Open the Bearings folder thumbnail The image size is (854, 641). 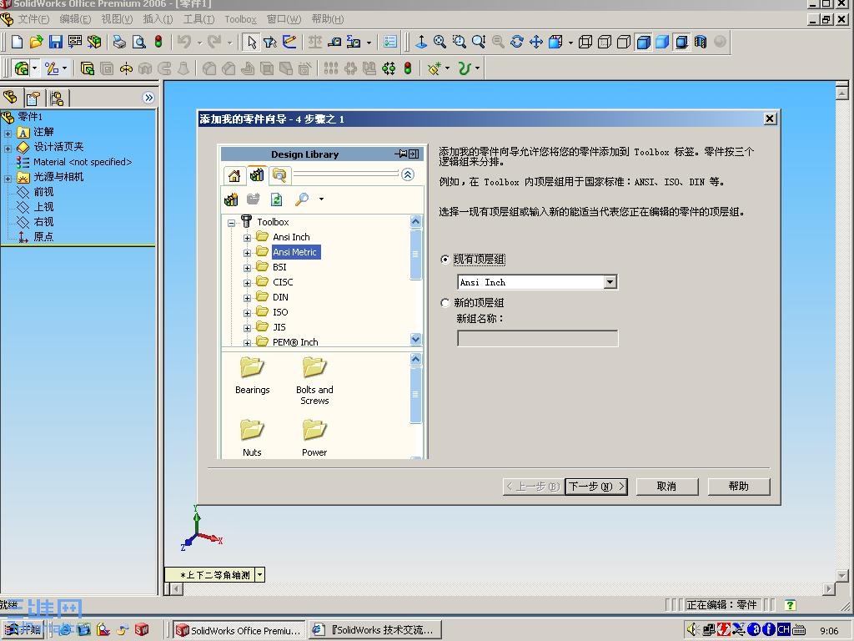pyautogui.click(x=252, y=376)
